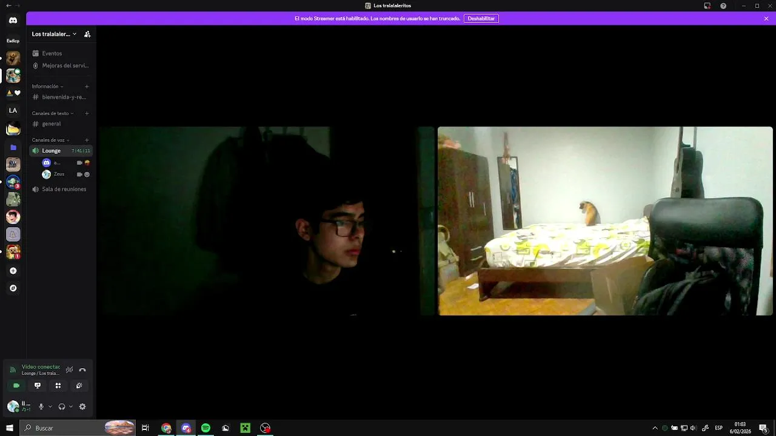Image resolution: width=776 pixels, height=436 pixels.
Task: Mute microphone in user panel
Action: pos(41,407)
